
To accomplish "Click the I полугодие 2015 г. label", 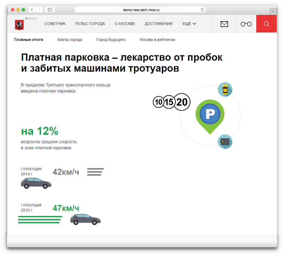I will 31,208.
